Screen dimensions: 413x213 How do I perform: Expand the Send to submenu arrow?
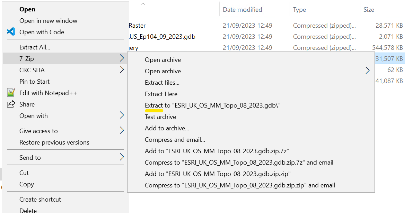click(122, 157)
